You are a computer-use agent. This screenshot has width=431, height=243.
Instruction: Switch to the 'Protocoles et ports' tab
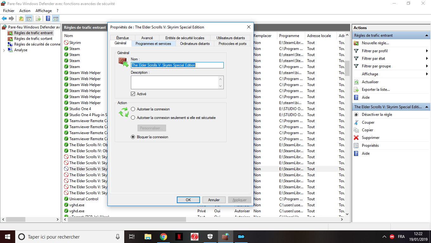coord(232,44)
